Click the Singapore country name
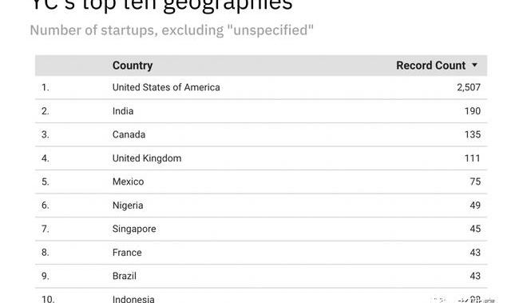511x303 pixels. (x=134, y=229)
